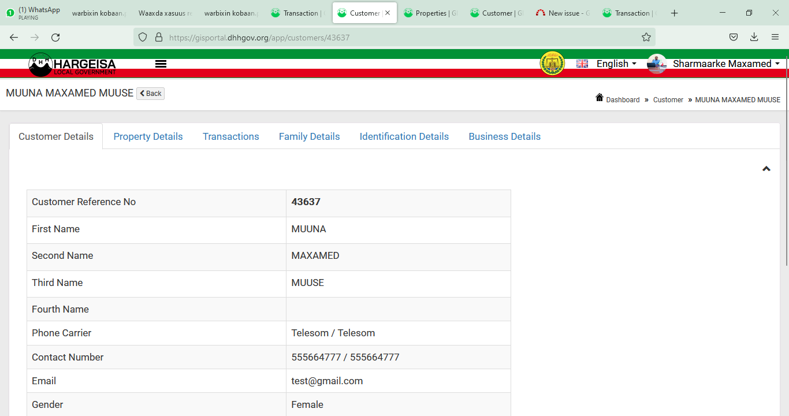Open a new browser tab
Screen dimensions: 789x416
[x=674, y=13]
